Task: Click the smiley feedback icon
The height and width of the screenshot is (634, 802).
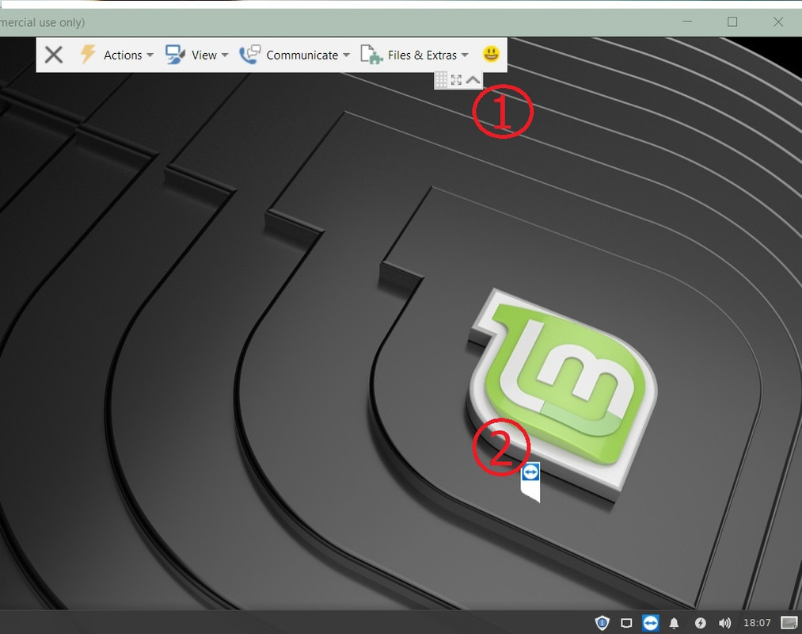Action: coord(491,54)
